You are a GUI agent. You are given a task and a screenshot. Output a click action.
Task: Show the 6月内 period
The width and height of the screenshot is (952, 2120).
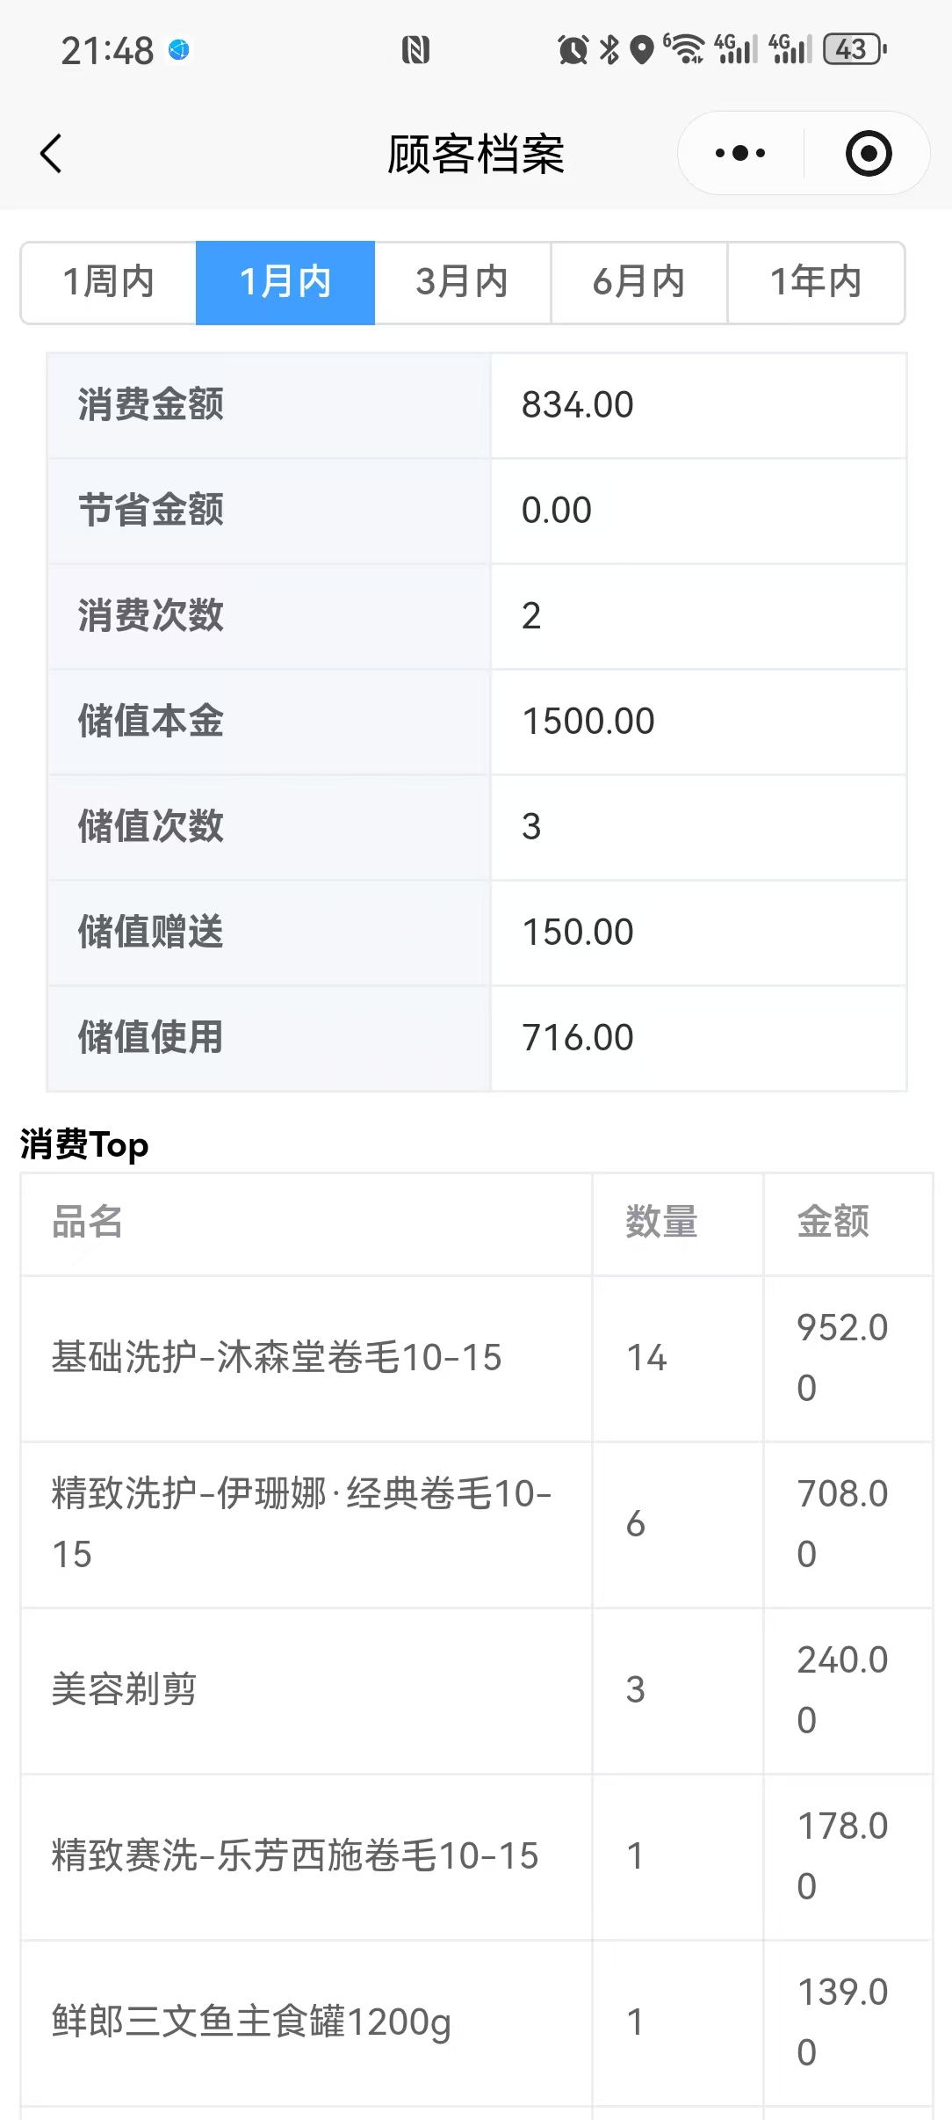638,282
